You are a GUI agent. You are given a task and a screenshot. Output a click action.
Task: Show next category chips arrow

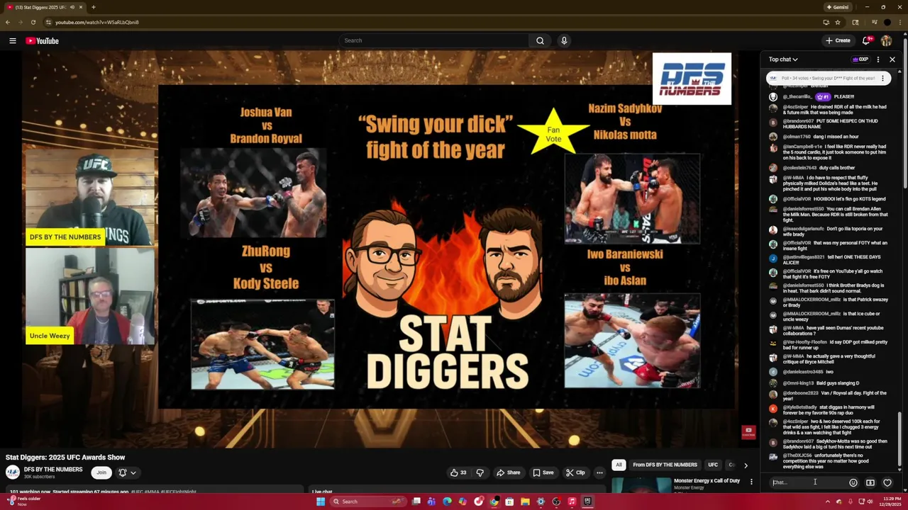coord(746,465)
